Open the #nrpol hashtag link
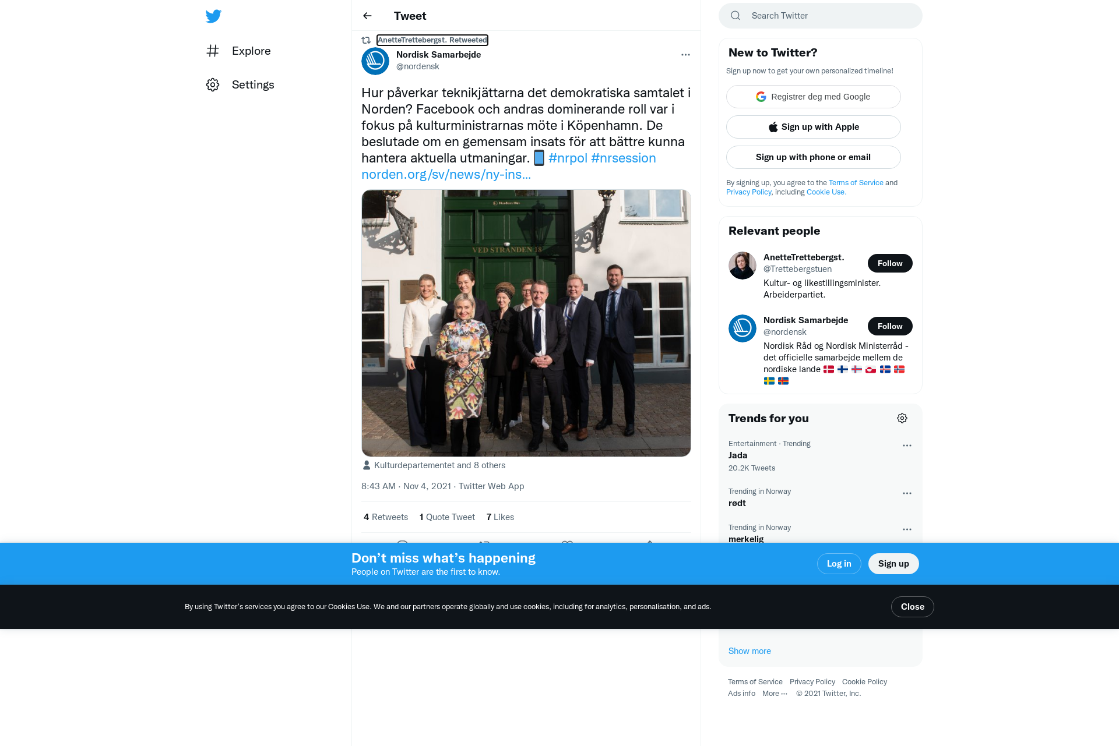The height and width of the screenshot is (746, 1119). click(568, 158)
